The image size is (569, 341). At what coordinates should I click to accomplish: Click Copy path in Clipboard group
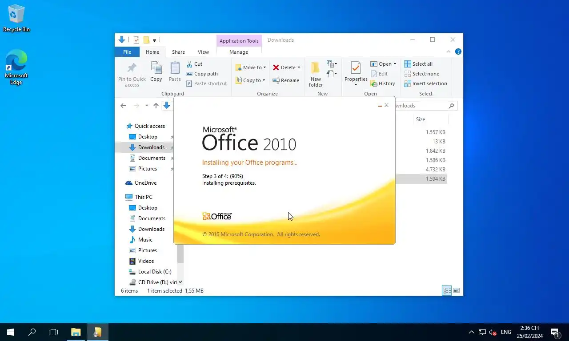click(x=202, y=74)
